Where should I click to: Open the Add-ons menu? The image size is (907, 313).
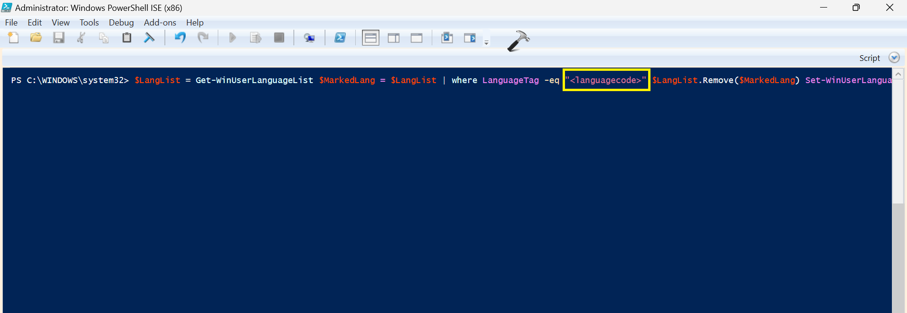(160, 23)
